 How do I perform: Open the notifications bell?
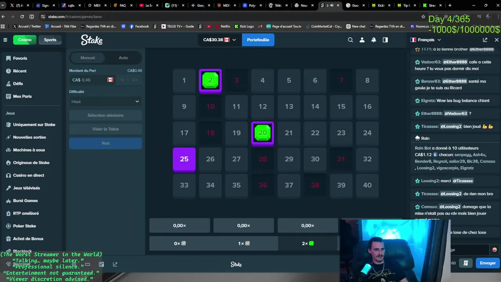[x=374, y=40]
